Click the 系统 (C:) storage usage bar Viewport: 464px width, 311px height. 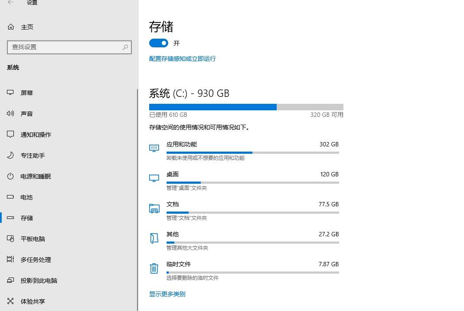[246, 107]
